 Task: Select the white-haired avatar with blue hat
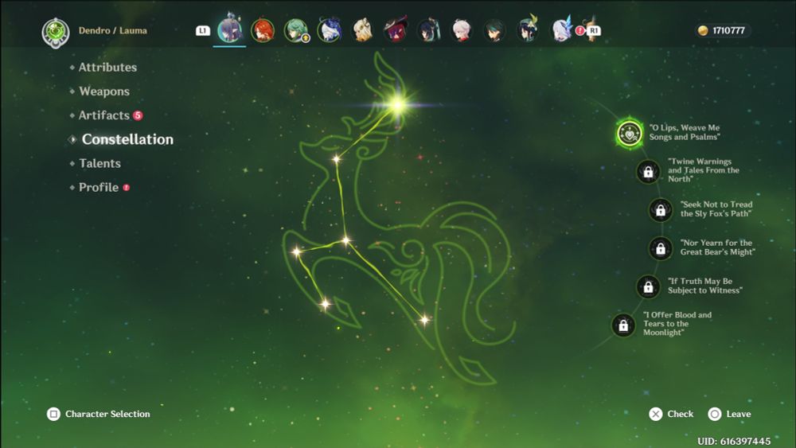330,30
